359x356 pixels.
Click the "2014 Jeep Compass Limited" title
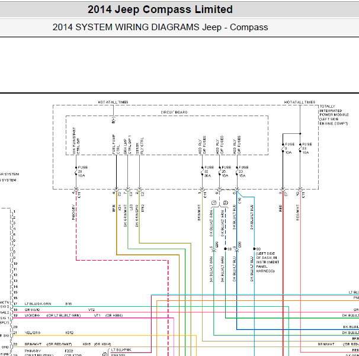[x=160, y=9]
